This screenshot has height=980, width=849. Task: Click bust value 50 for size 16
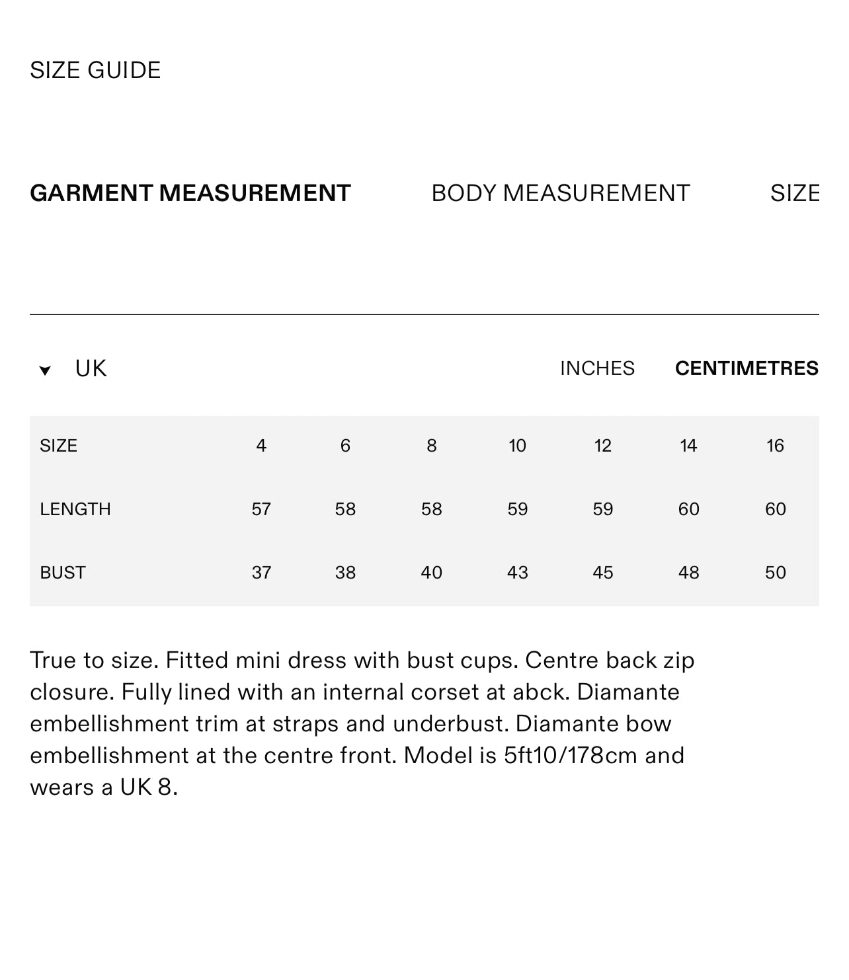tap(775, 573)
